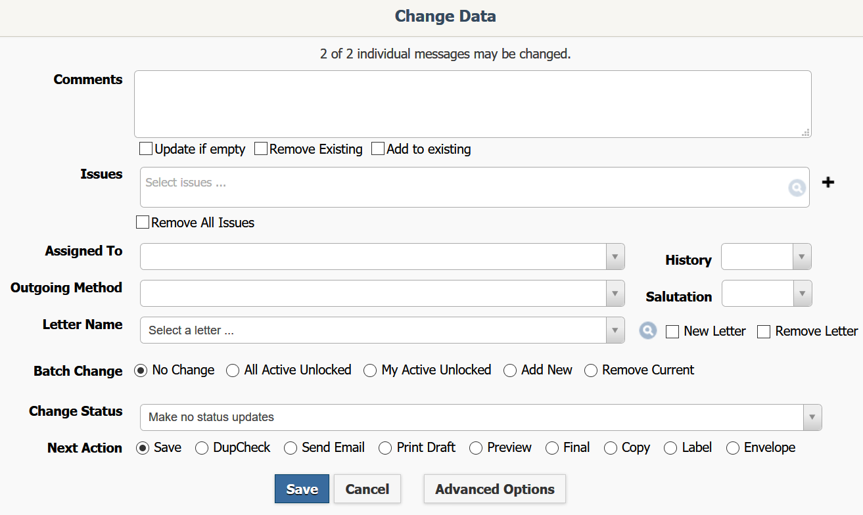Image resolution: width=863 pixels, height=515 pixels.
Task: Click the blue Save button
Action: pyautogui.click(x=302, y=489)
